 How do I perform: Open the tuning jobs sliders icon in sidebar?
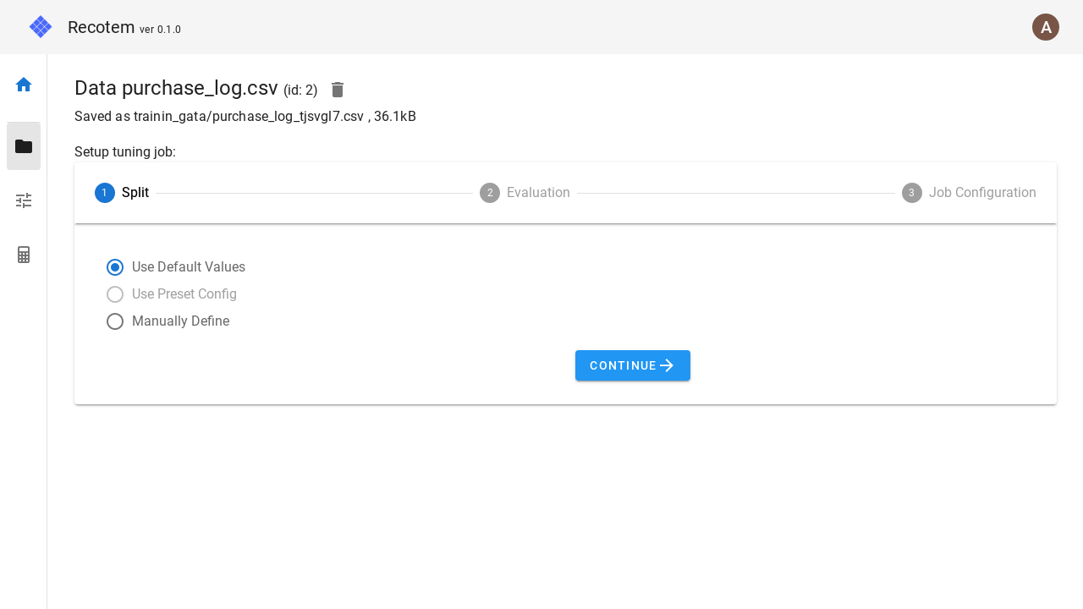(x=23, y=200)
